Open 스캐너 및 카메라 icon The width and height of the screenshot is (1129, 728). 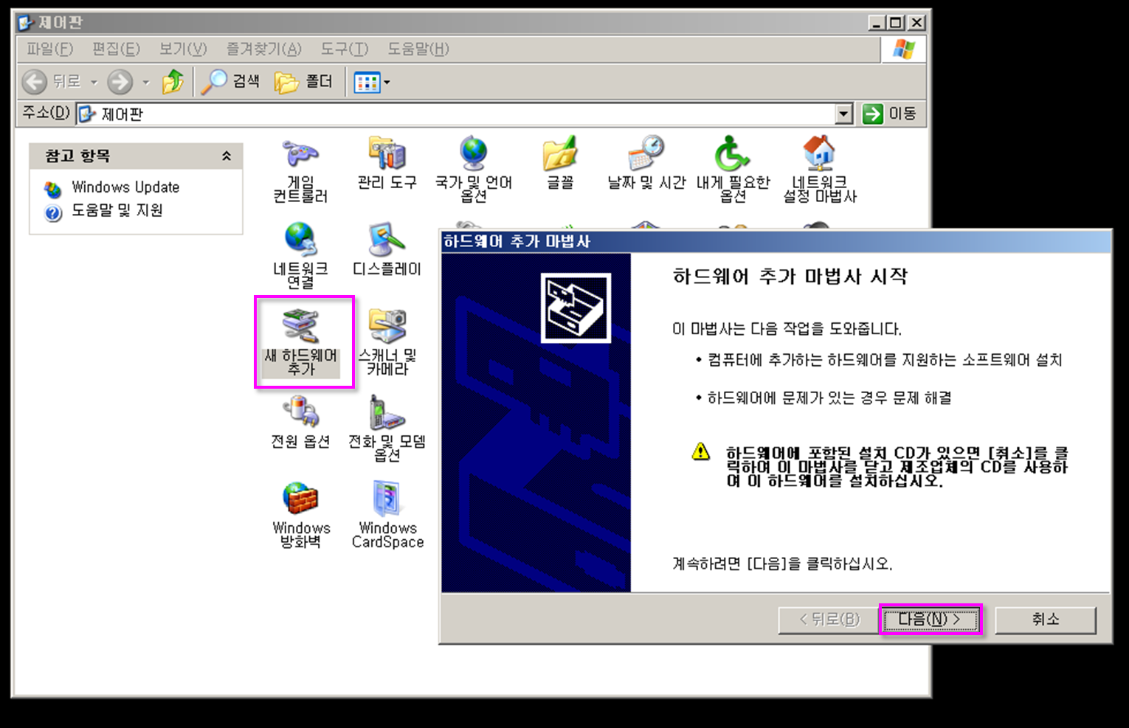(x=387, y=343)
